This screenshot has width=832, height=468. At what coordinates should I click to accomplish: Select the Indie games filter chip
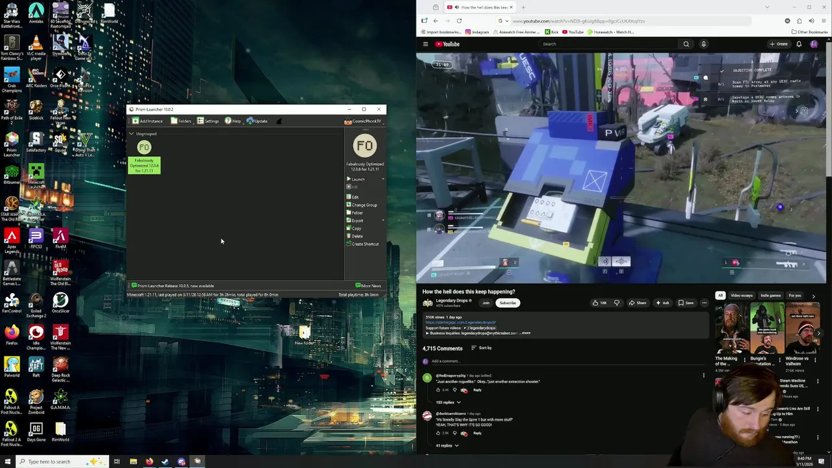click(x=770, y=296)
